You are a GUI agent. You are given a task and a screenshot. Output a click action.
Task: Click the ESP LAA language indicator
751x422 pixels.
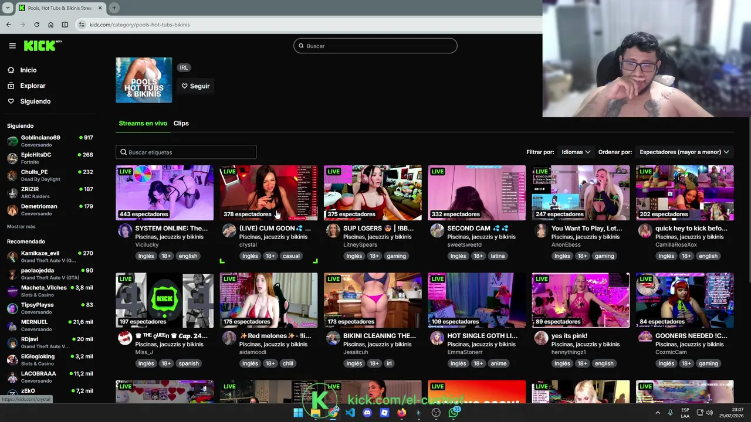[685, 413]
